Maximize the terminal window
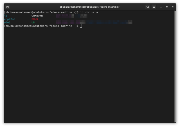The width and height of the screenshot is (180, 127). pos(167,7)
